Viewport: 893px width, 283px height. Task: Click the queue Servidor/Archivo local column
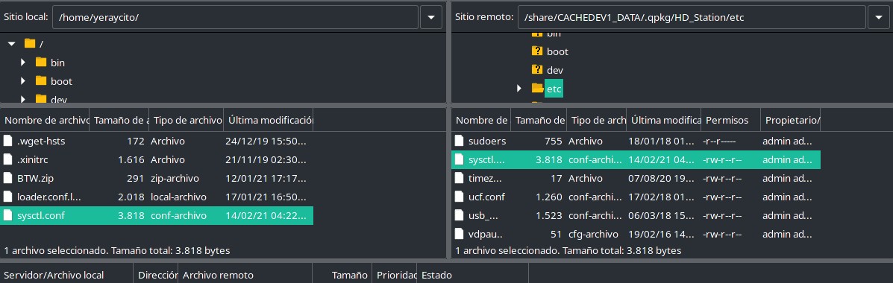point(66,275)
